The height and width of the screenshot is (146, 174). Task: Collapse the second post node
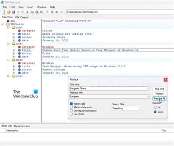coord(8,44)
